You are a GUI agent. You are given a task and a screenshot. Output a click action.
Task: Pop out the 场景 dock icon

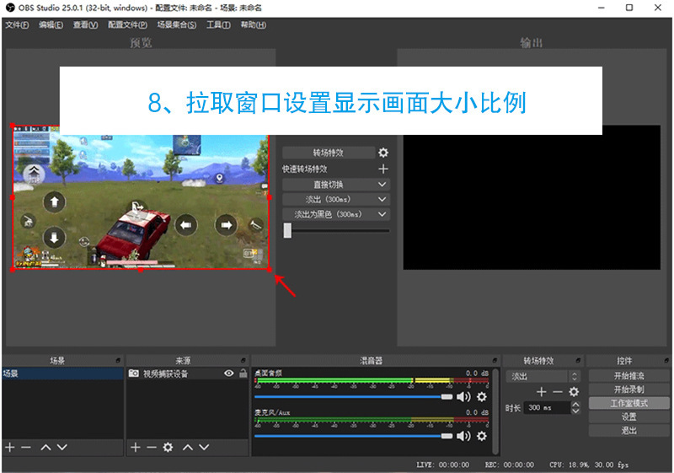[x=118, y=360]
